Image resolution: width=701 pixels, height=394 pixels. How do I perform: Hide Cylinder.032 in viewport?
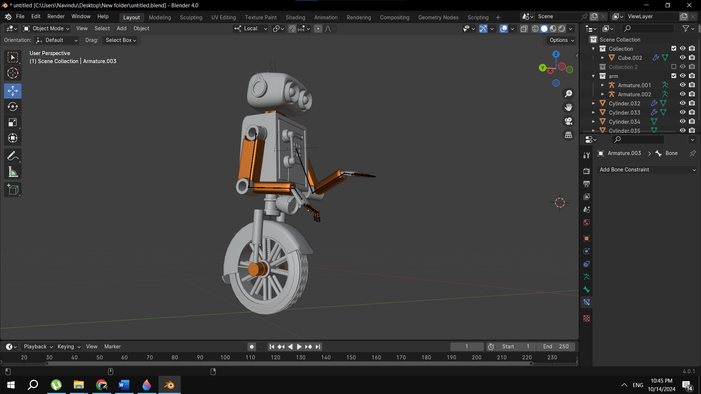click(x=682, y=103)
